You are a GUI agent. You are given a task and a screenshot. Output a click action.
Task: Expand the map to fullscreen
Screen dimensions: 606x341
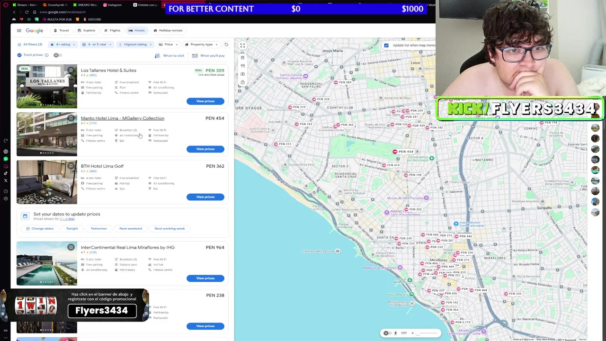[x=242, y=45]
